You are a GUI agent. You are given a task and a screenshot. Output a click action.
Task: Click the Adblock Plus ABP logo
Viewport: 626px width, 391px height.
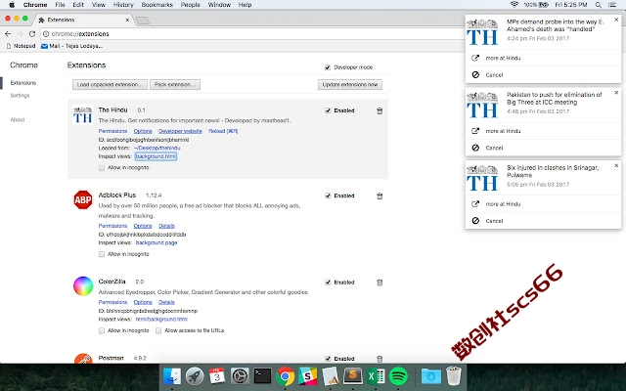tap(82, 199)
